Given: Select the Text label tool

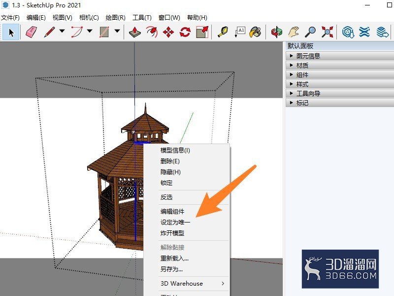Looking at the screenshot, I should pos(239,32).
